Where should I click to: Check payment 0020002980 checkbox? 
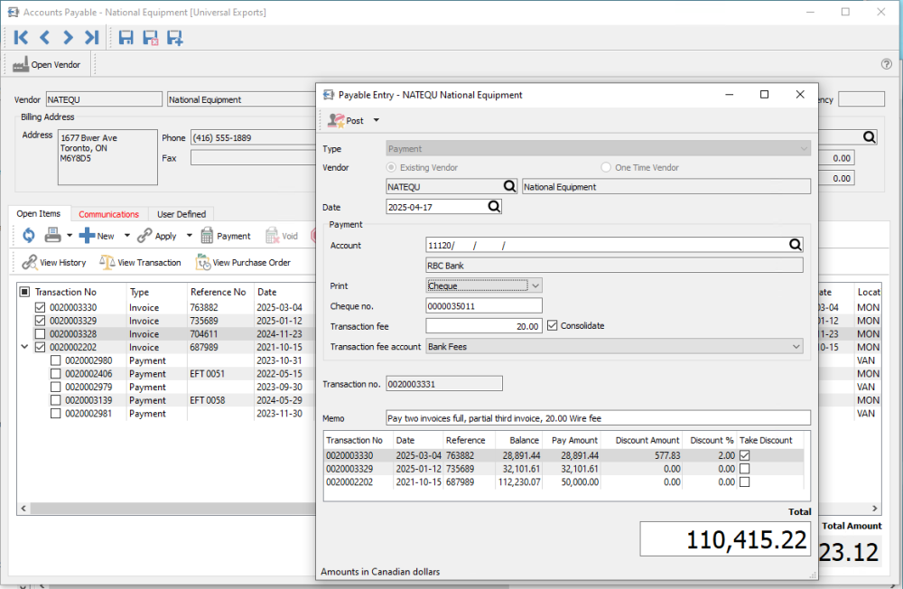[56, 360]
